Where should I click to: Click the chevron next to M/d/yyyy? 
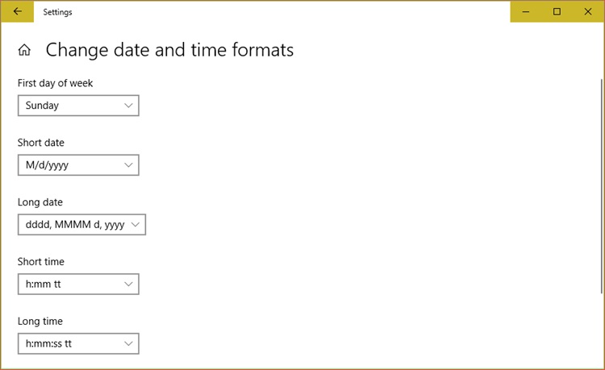[129, 165]
